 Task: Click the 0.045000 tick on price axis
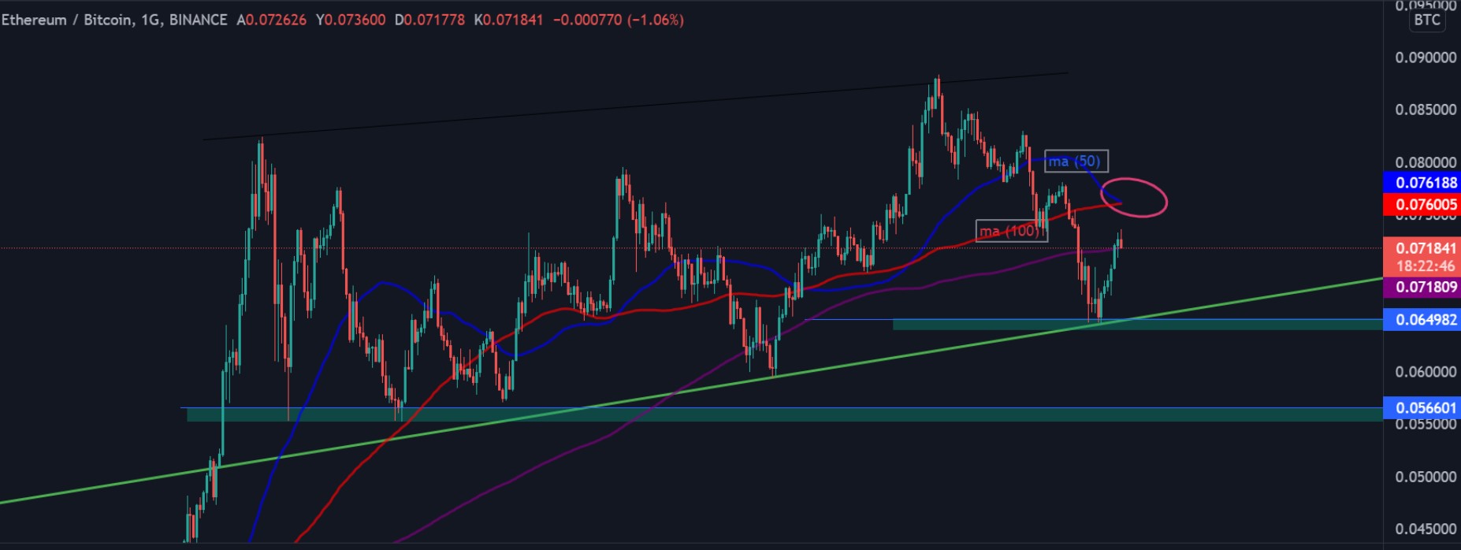click(1426, 529)
